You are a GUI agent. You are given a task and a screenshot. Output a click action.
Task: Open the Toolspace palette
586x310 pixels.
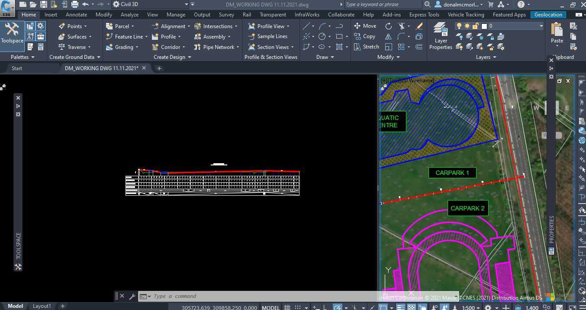(12, 33)
